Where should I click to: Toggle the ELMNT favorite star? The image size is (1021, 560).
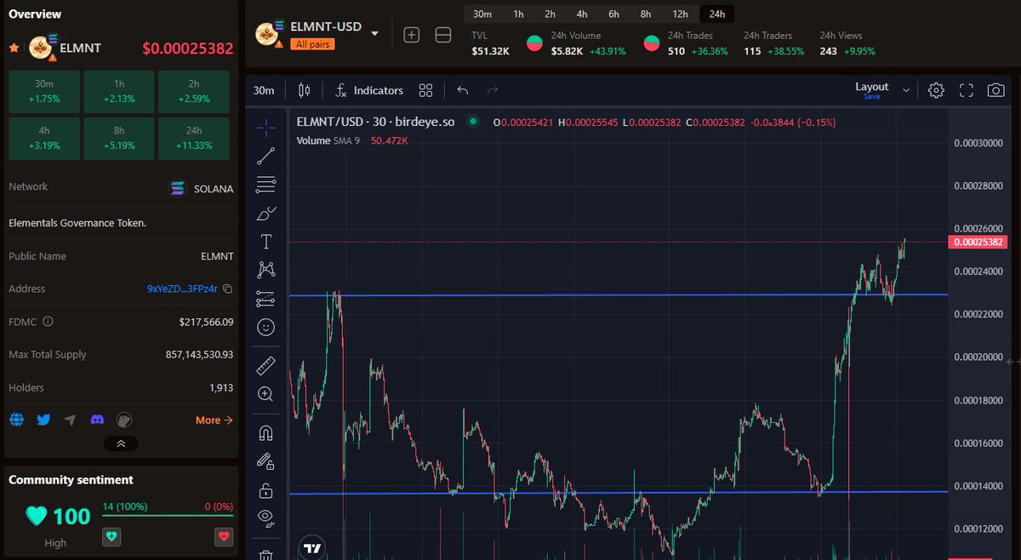click(x=14, y=48)
